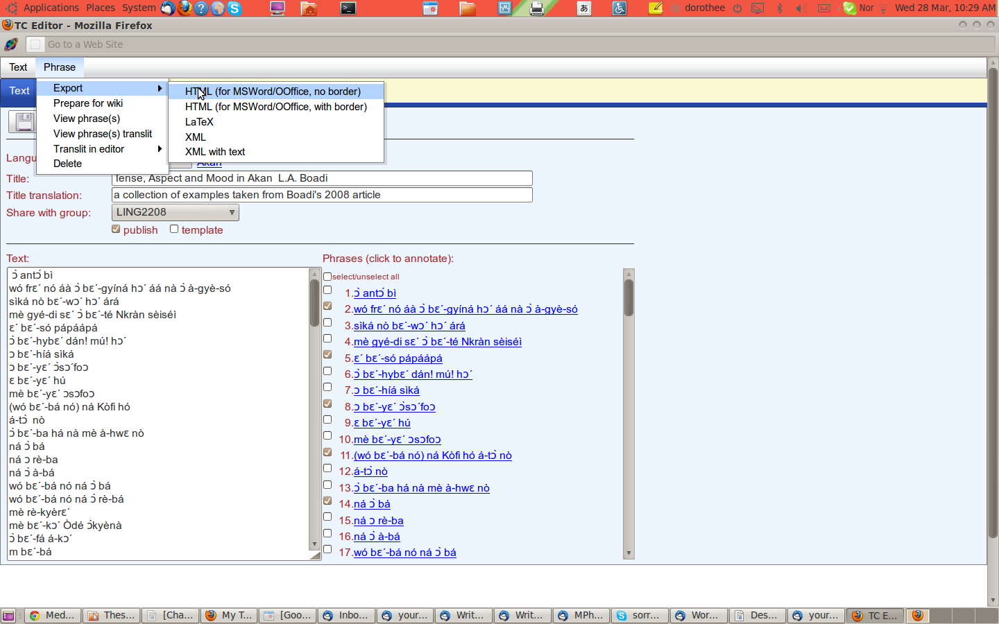
Task: Open the mail envelope indicator
Action: (x=823, y=8)
